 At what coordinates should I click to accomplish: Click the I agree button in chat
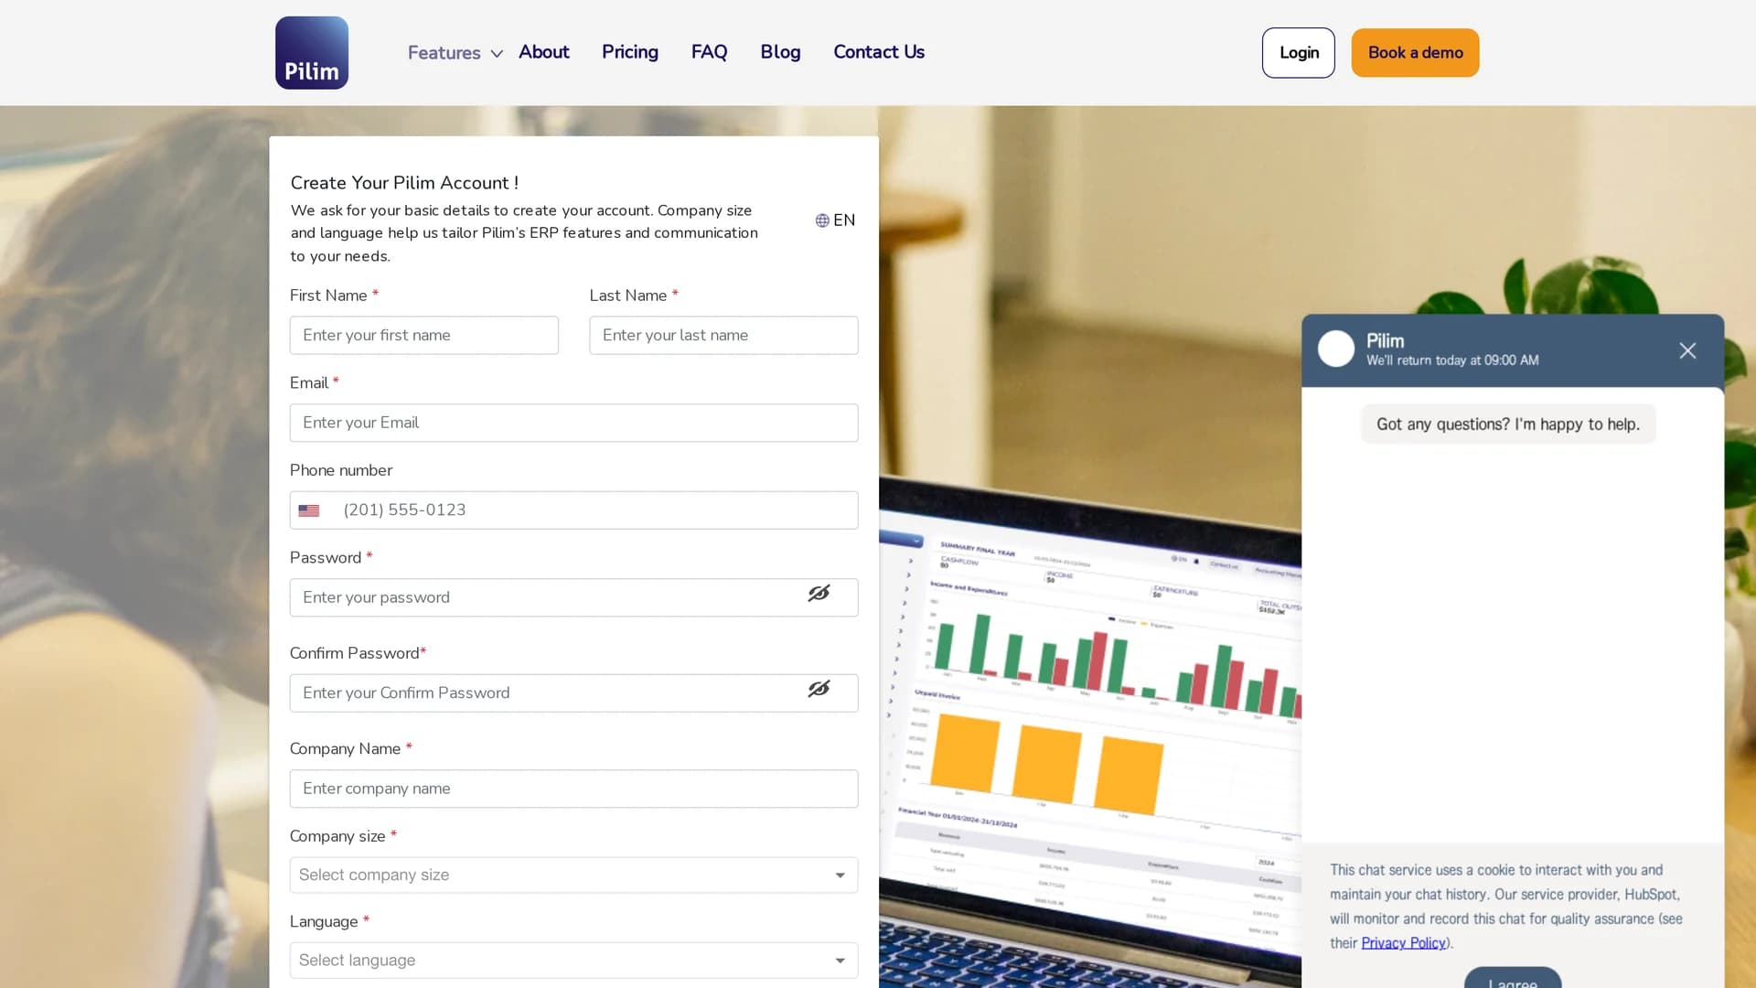[x=1513, y=978]
